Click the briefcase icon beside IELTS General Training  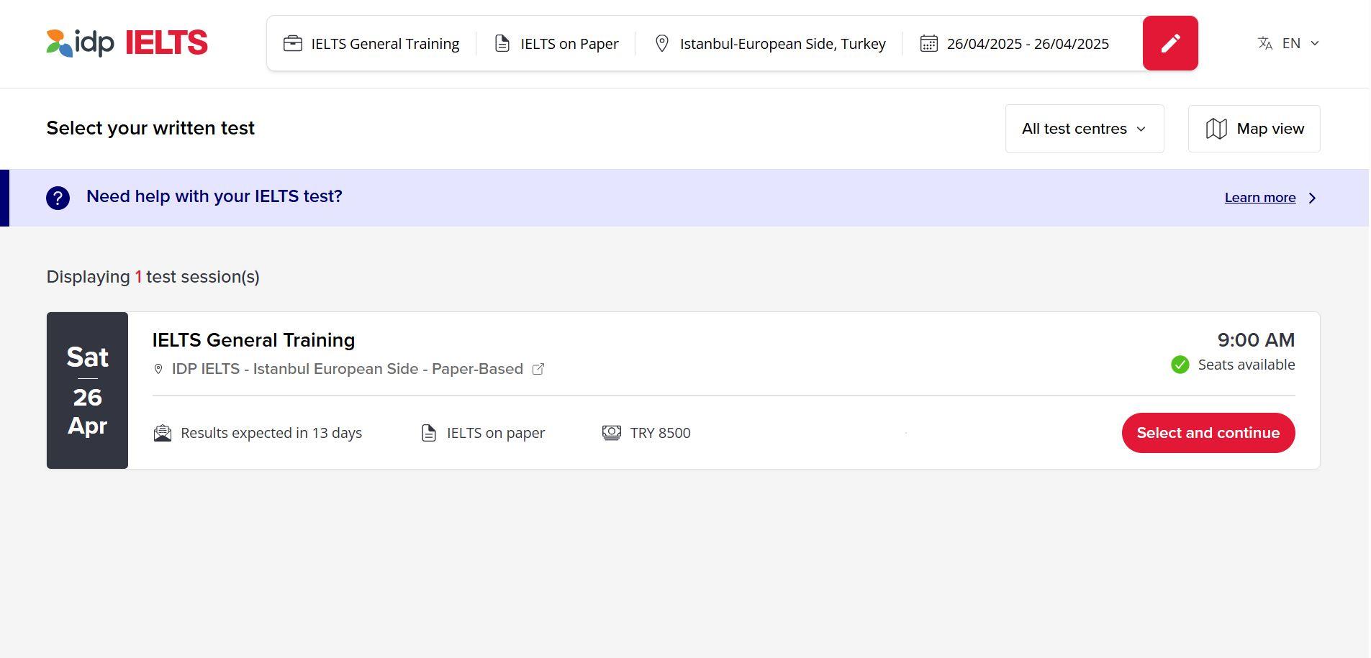click(x=293, y=43)
